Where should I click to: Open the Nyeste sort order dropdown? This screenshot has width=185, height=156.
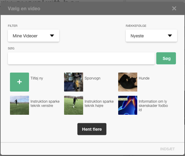pos(151,36)
